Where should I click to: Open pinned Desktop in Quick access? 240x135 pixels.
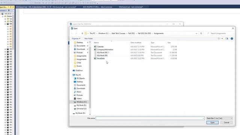tap(79, 42)
